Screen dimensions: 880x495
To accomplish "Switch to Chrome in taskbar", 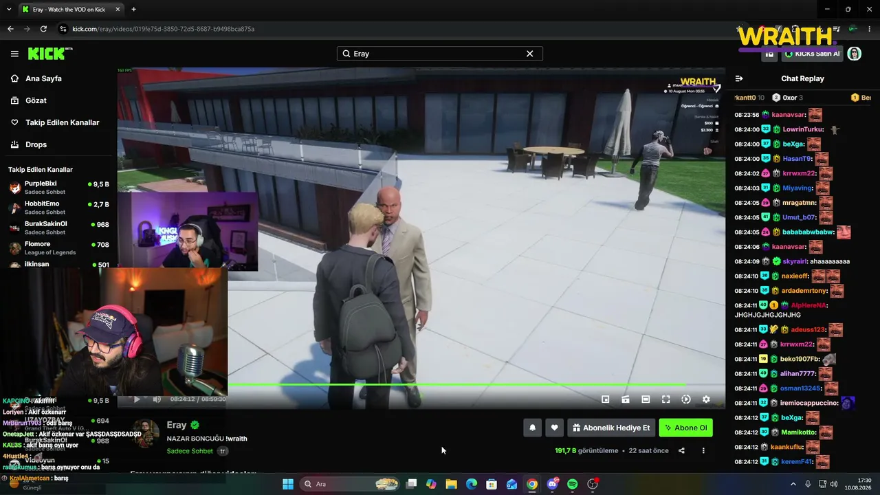I will click(x=532, y=484).
